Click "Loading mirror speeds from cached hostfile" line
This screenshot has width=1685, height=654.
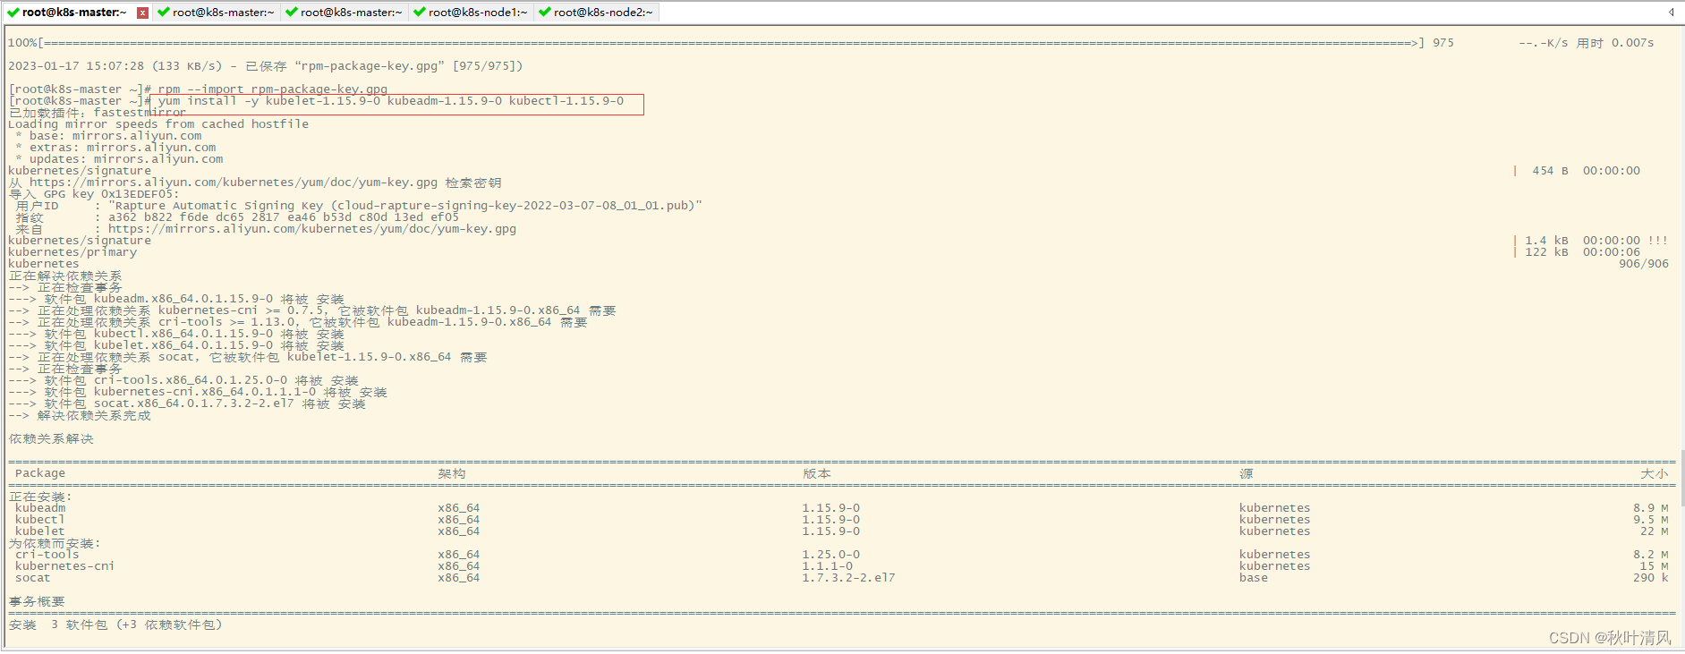(158, 124)
